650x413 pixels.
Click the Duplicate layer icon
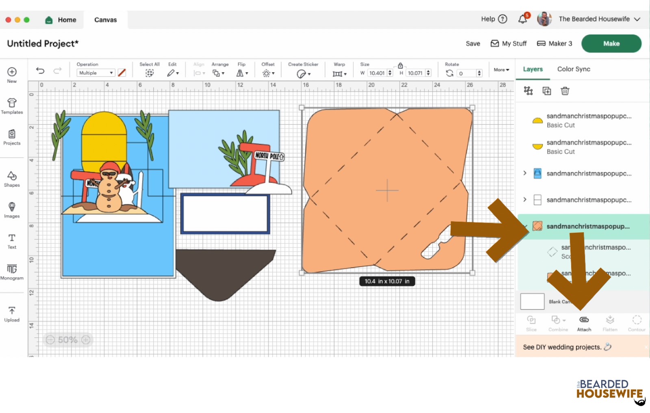(547, 91)
